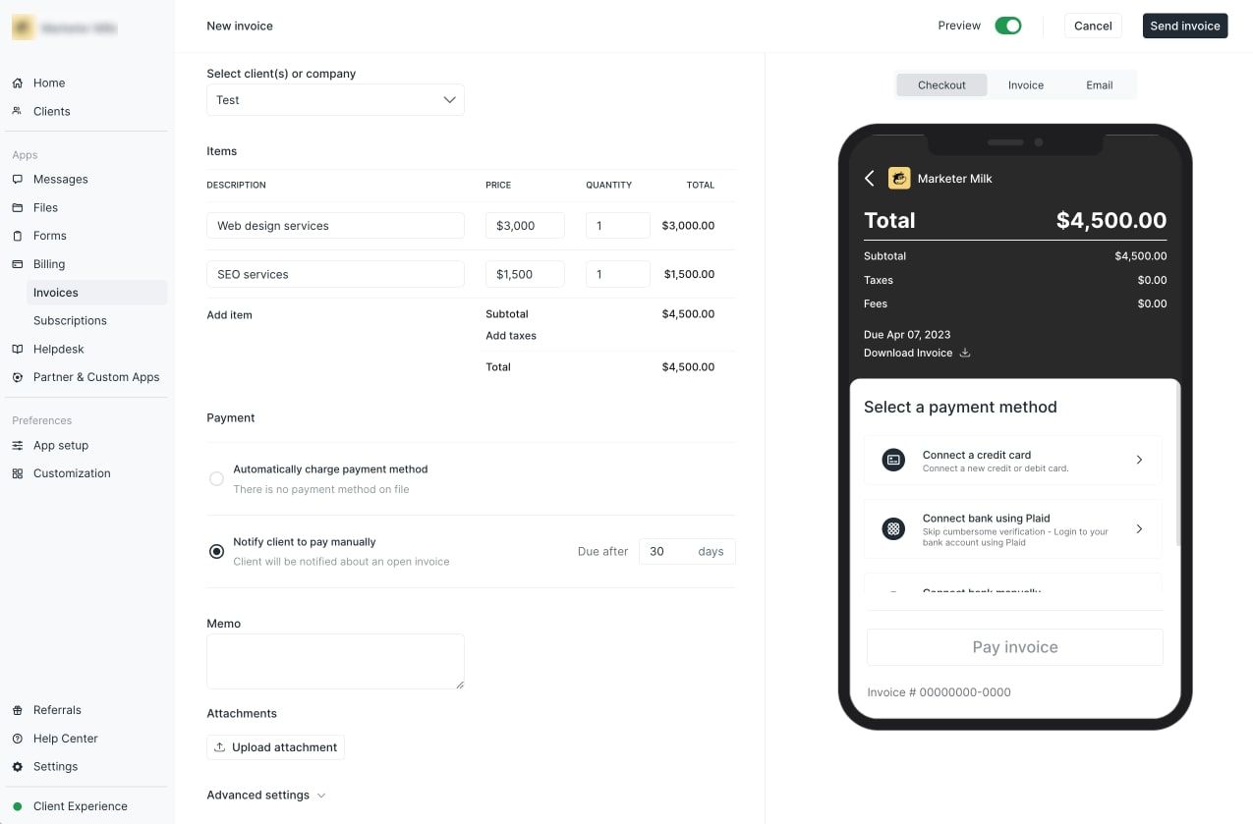Image resolution: width=1253 pixels, height=824 pixels.
Task: Switch to the Invoice preview tab
Action: (1025, 84)
